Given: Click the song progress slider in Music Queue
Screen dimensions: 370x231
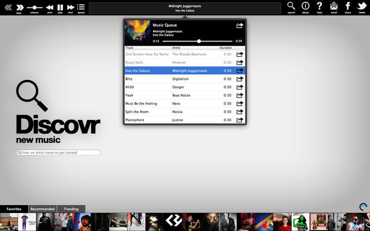Looking at the screenshot, I should pos(197,41).
